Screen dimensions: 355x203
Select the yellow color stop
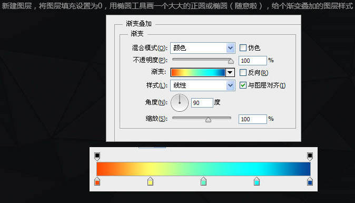(150, 181)
